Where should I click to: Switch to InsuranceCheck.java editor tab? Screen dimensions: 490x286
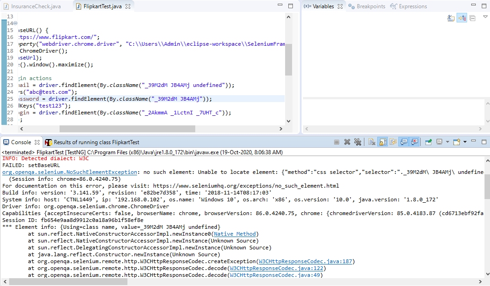point(35,6)
